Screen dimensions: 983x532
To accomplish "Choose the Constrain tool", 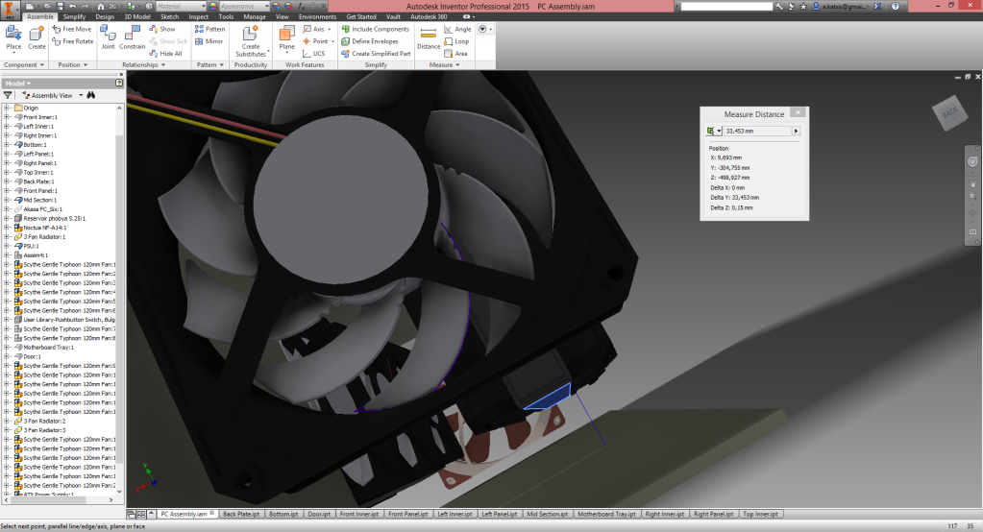I will (x=132, y=37).
